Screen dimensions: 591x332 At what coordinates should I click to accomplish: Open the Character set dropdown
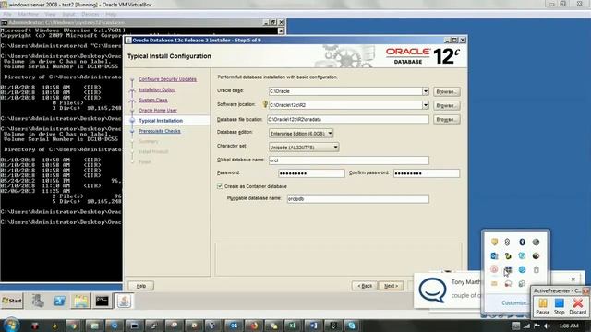tap(304, 148)
